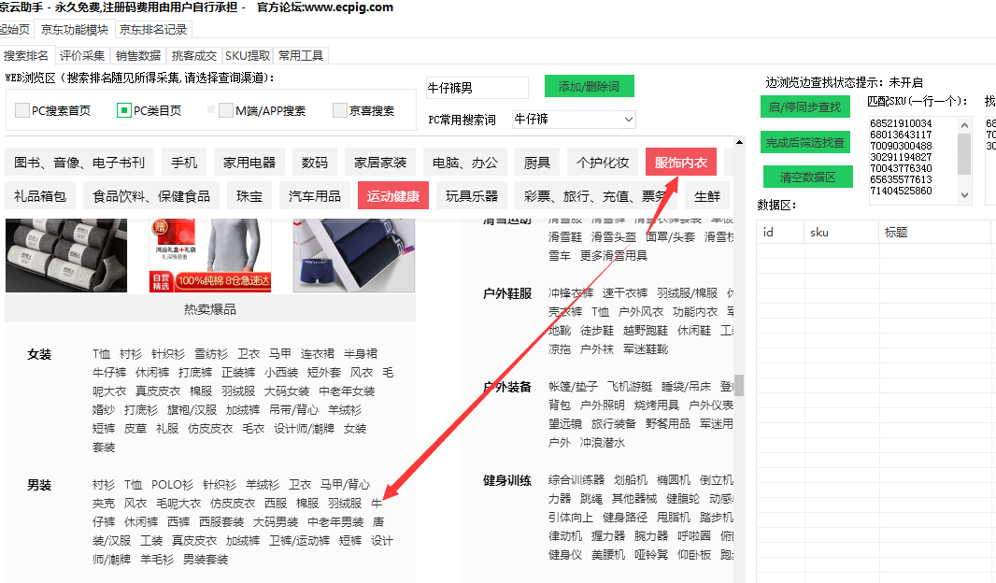Open the 大码男装 link

275,522
